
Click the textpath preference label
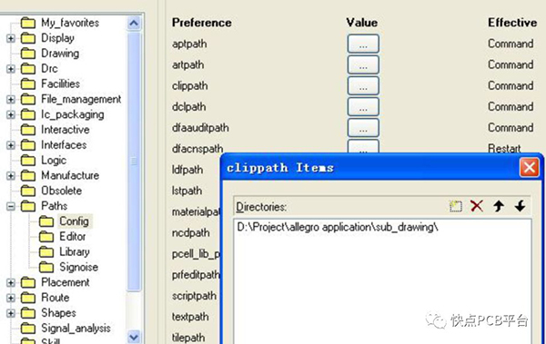pyautogui.click(x=190, y=317)
